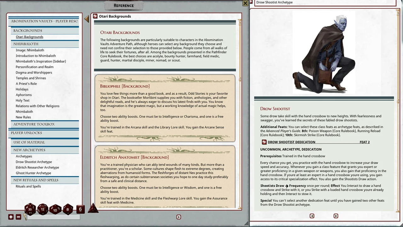Image resolution: width=403 pixels, height=227 pixels.
Task: Select Otari Backgrounds in the index
Action: click(30, 37)
